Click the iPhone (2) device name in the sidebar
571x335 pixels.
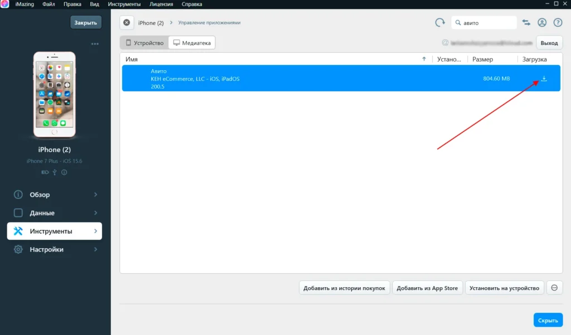(54, 149)
